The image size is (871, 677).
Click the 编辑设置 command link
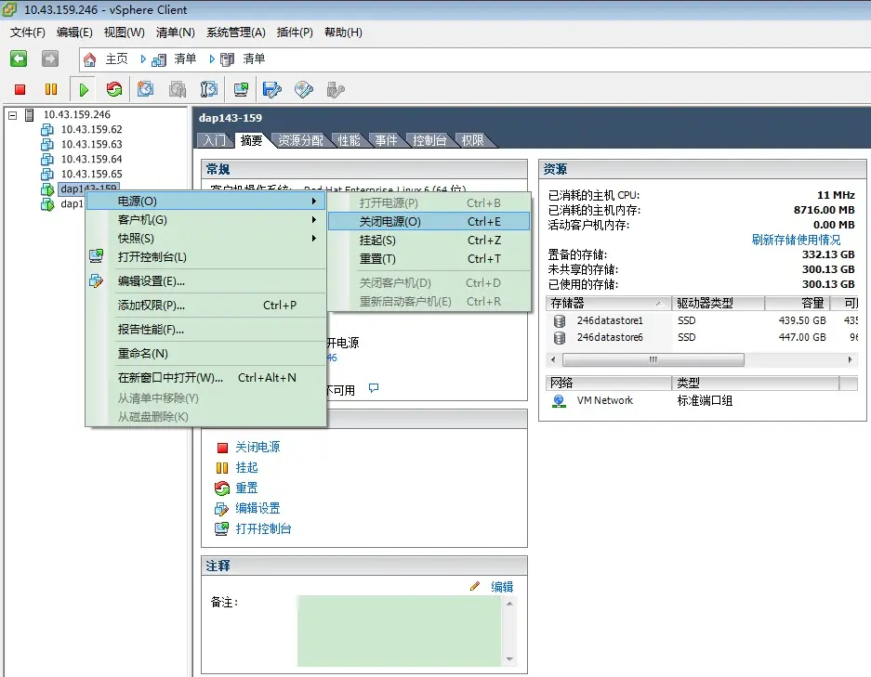pyautogui.click(x=257, y=508)
